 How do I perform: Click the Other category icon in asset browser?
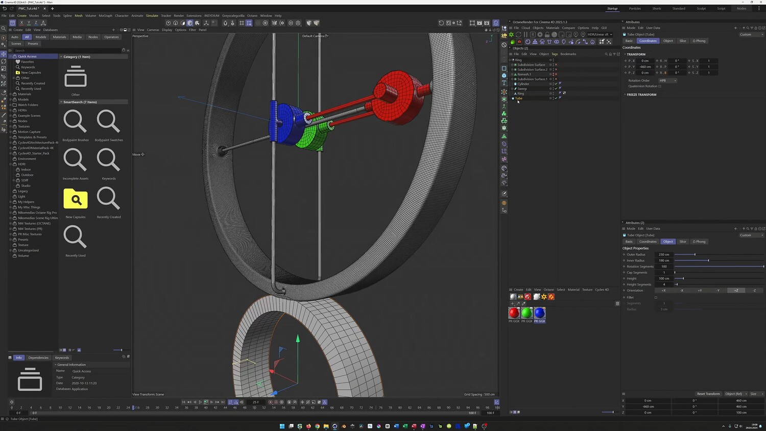click(76, 77)
